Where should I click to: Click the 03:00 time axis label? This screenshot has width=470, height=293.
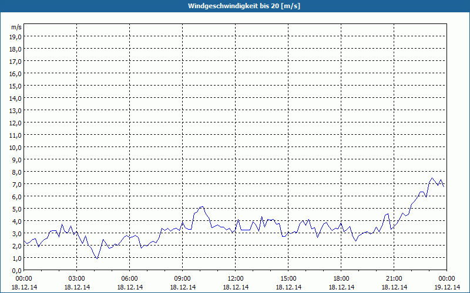click(x=77, y=279)
